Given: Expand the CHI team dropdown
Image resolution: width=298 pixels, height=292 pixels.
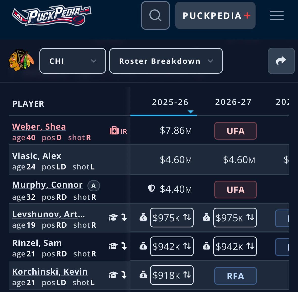Looking at the screenshot, I should 73,61.
